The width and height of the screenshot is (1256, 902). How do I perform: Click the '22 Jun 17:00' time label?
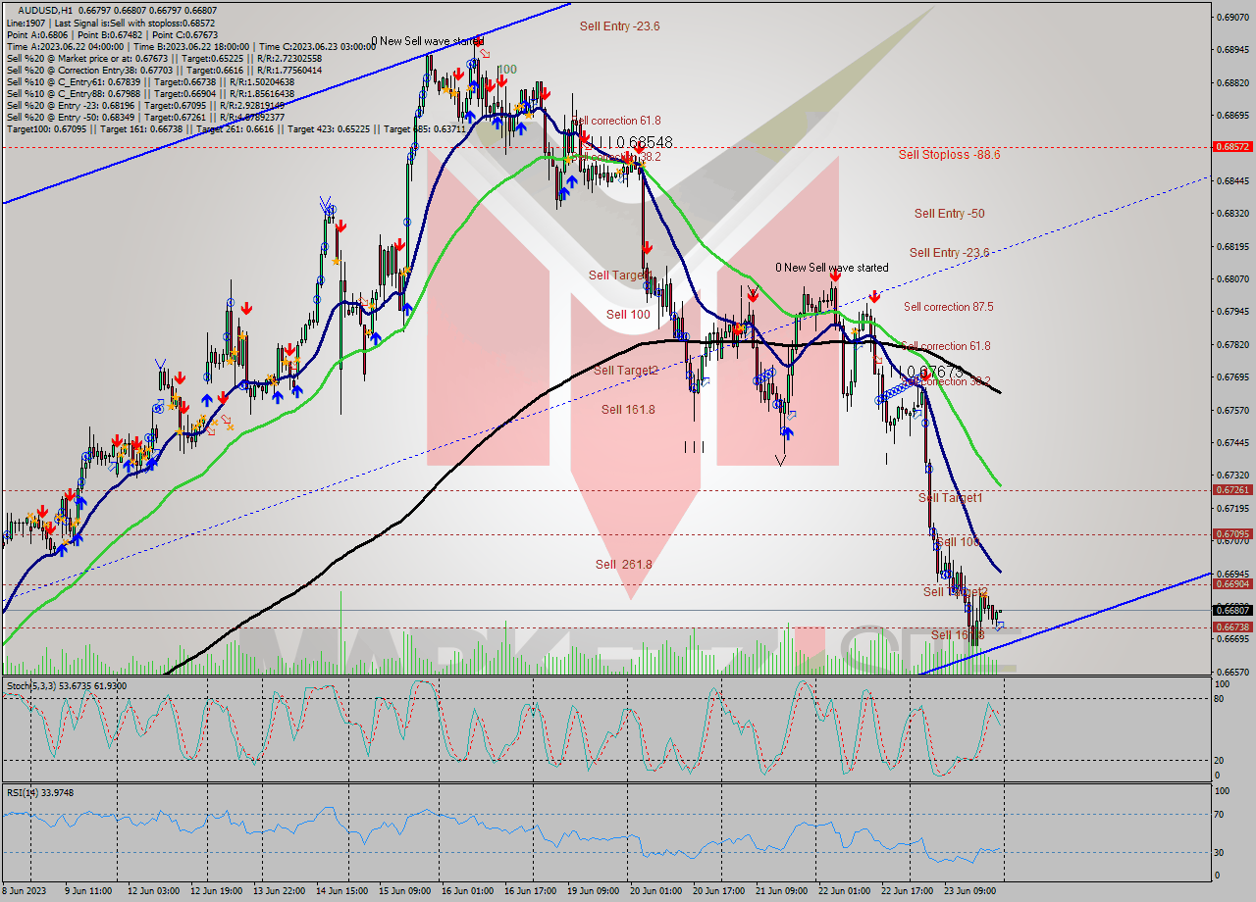(908, 891)
